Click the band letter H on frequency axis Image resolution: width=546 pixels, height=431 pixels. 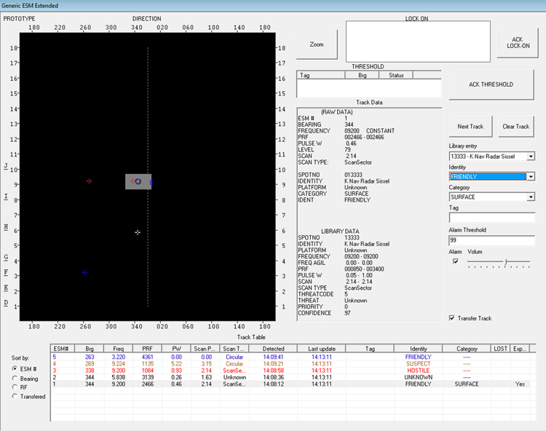[6, 227]
